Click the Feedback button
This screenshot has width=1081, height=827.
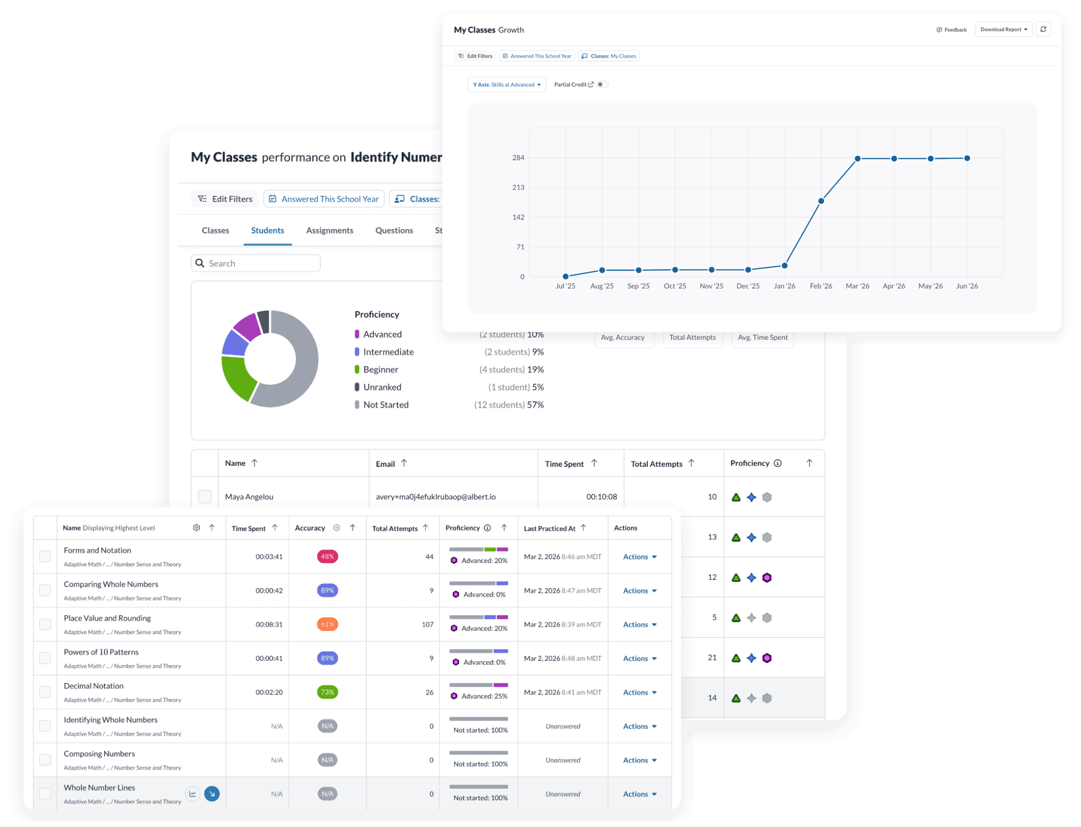pos(951,29)
